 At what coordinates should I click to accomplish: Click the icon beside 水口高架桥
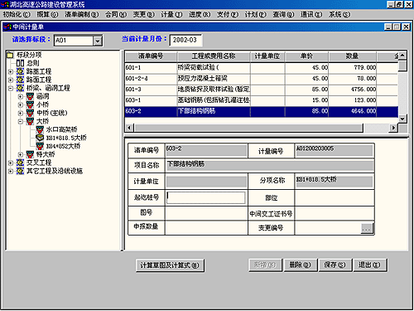pyautogui.click(x=40, y=129)
